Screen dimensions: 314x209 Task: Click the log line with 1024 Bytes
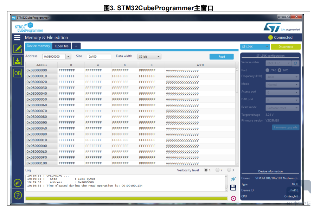[x=61, y=179]
